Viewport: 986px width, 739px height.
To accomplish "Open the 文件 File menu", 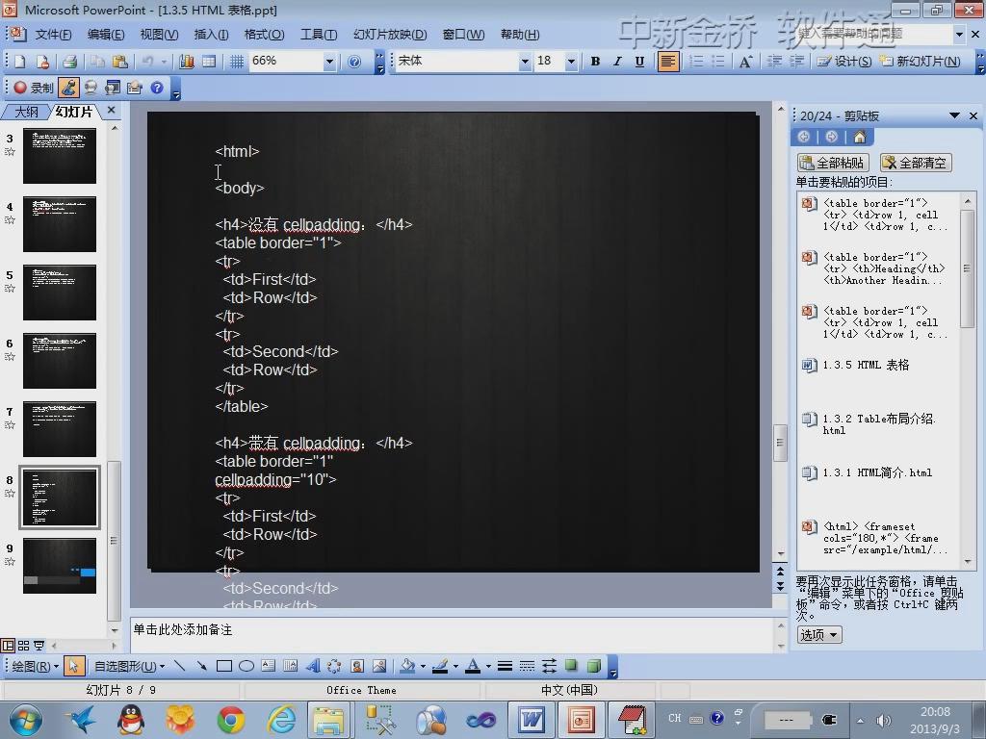I will [54, 35].
